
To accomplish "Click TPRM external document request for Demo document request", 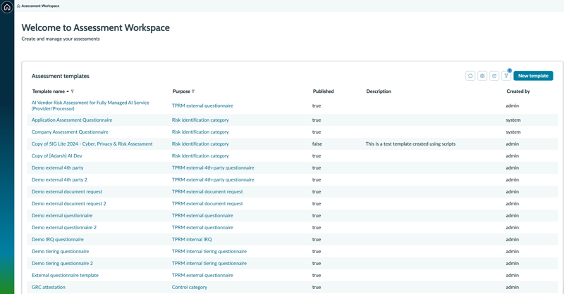I will coord(207,192).
